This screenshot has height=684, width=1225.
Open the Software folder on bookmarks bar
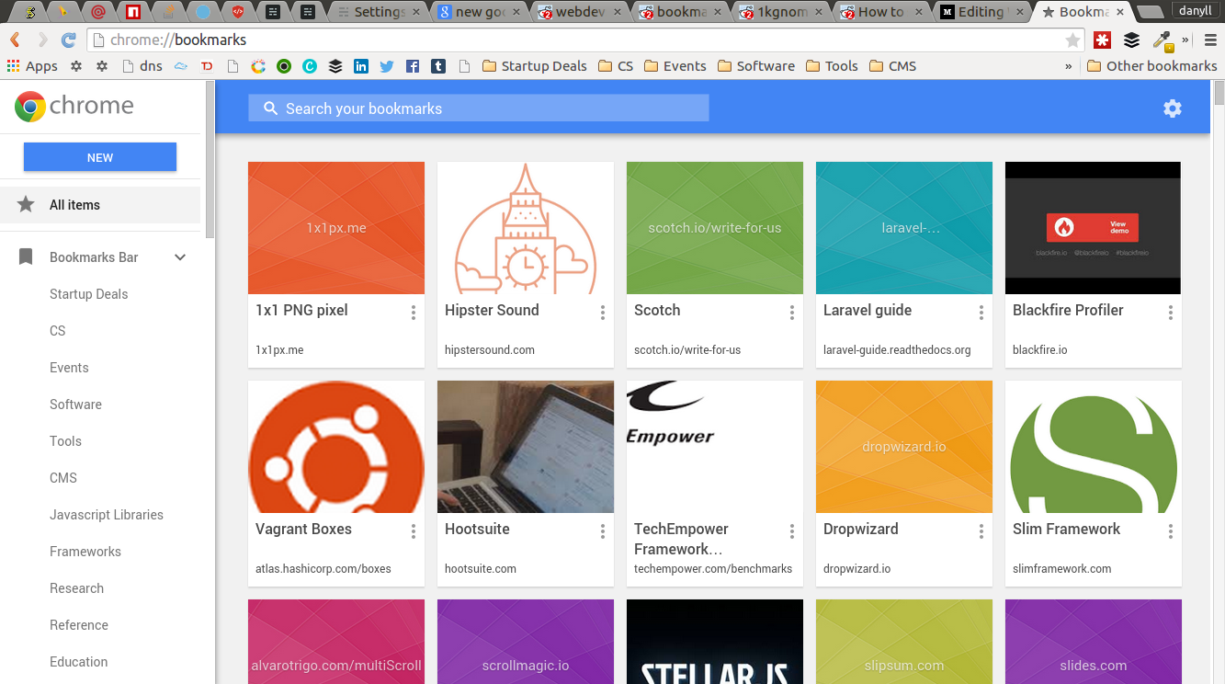(x=756, y=66)
